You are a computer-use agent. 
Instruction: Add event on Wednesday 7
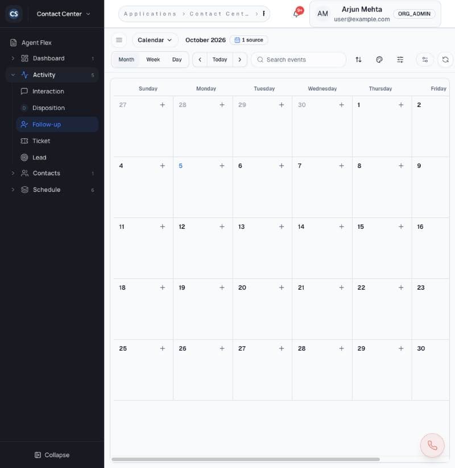pos(341,166)
